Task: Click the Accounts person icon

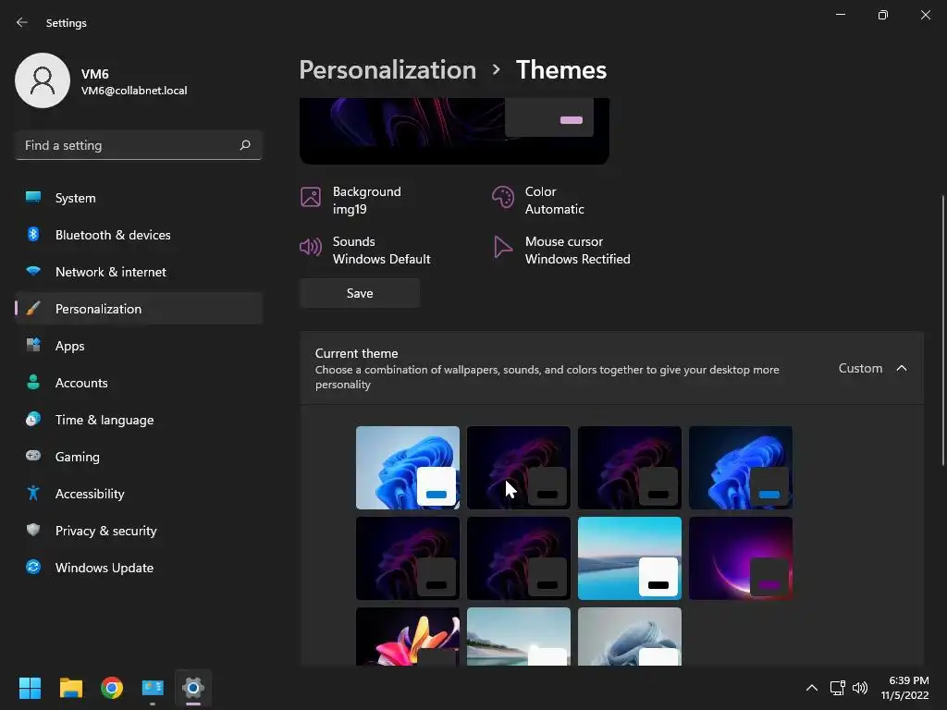Action: click(33, 382)
